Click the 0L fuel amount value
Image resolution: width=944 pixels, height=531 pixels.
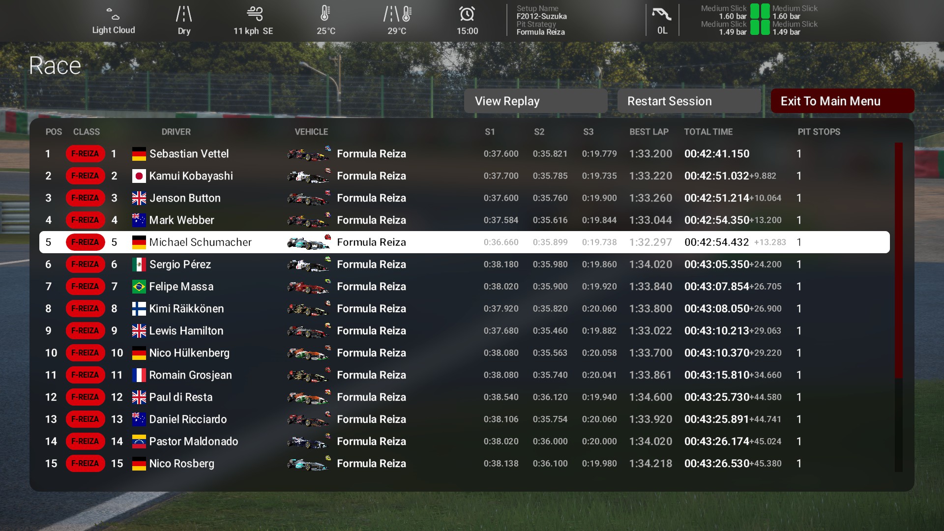662,30
